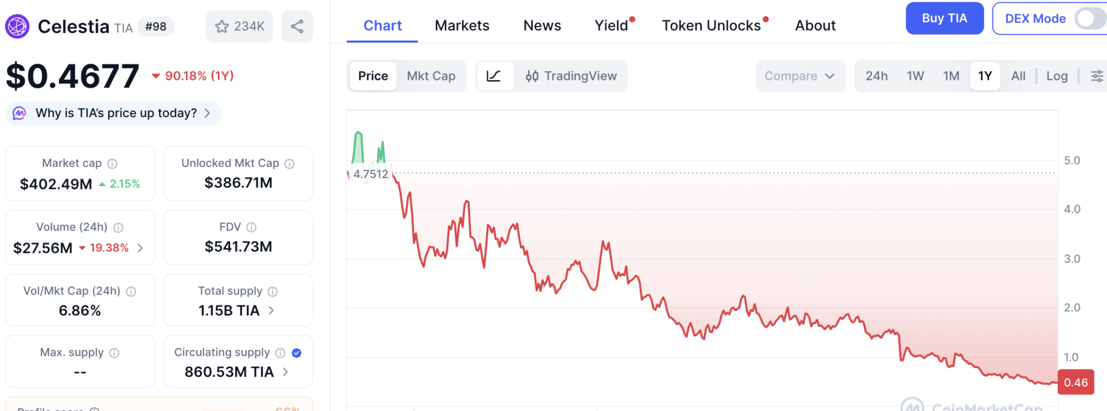Screen dimensions: 1107x411
Task: Click the star watchlist button showing 234K
Action: pos(239,26)
